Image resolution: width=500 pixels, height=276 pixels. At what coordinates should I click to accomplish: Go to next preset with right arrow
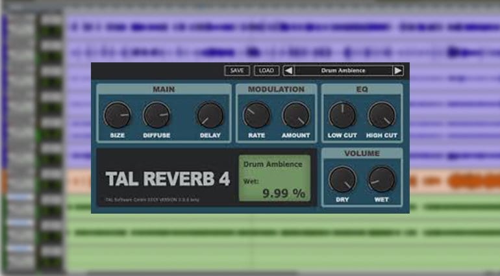pyautogui.click(x=397, y=71)
